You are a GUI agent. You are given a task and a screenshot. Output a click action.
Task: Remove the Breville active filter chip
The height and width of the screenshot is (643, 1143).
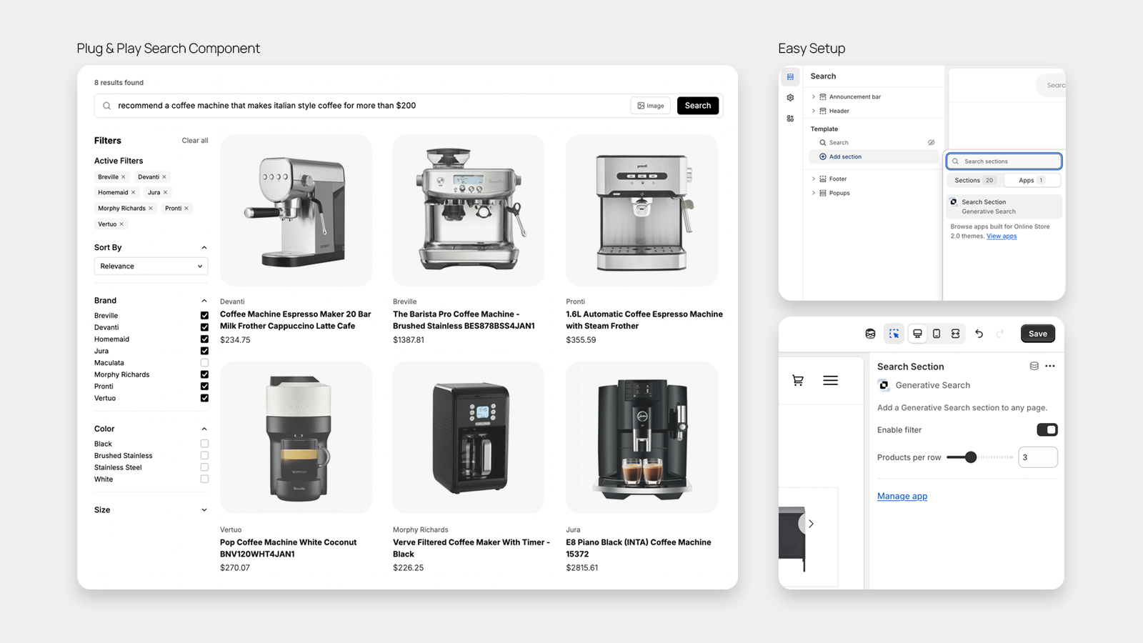(124, 177)
